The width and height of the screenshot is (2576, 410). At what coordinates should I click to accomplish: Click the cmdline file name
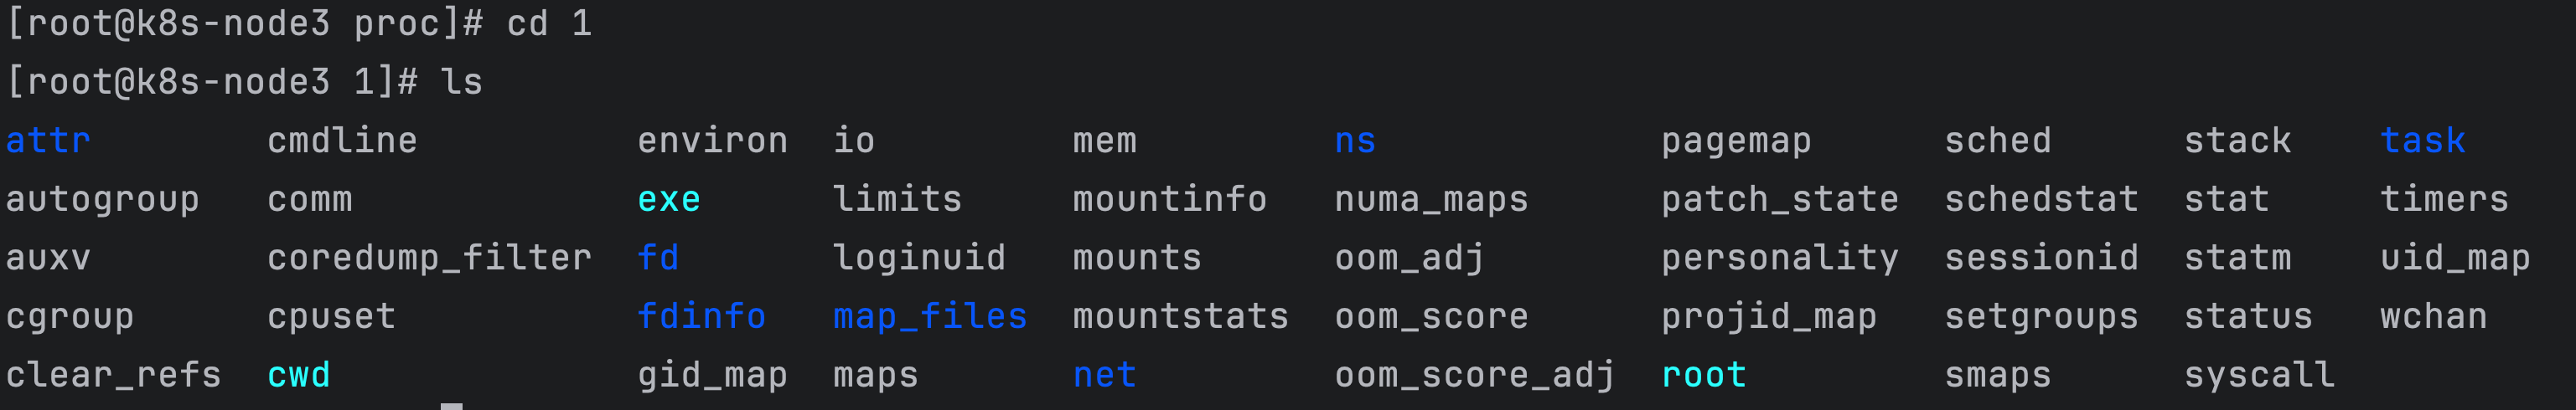pos(342,141)
